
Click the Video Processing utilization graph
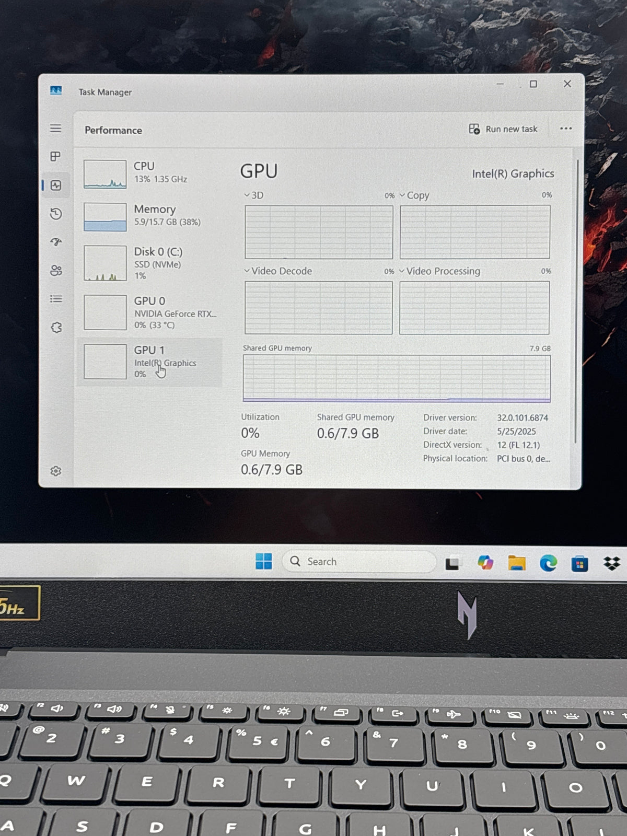[x=474, y=308]
